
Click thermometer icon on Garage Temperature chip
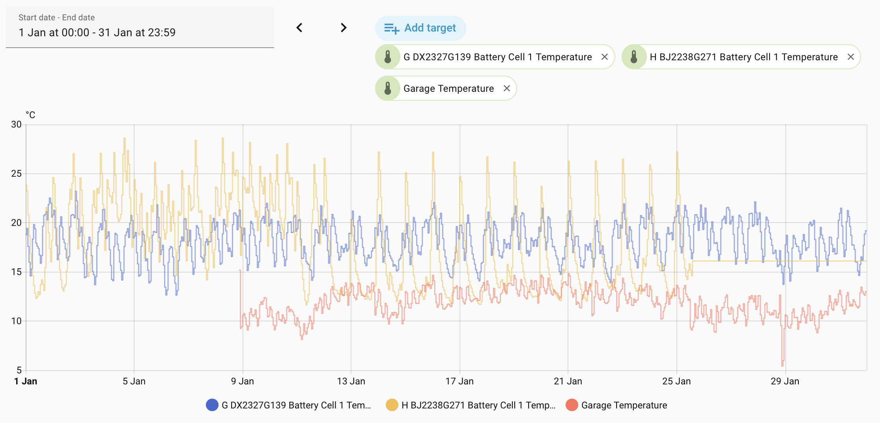pyautogui.click(x=388, y=88)
